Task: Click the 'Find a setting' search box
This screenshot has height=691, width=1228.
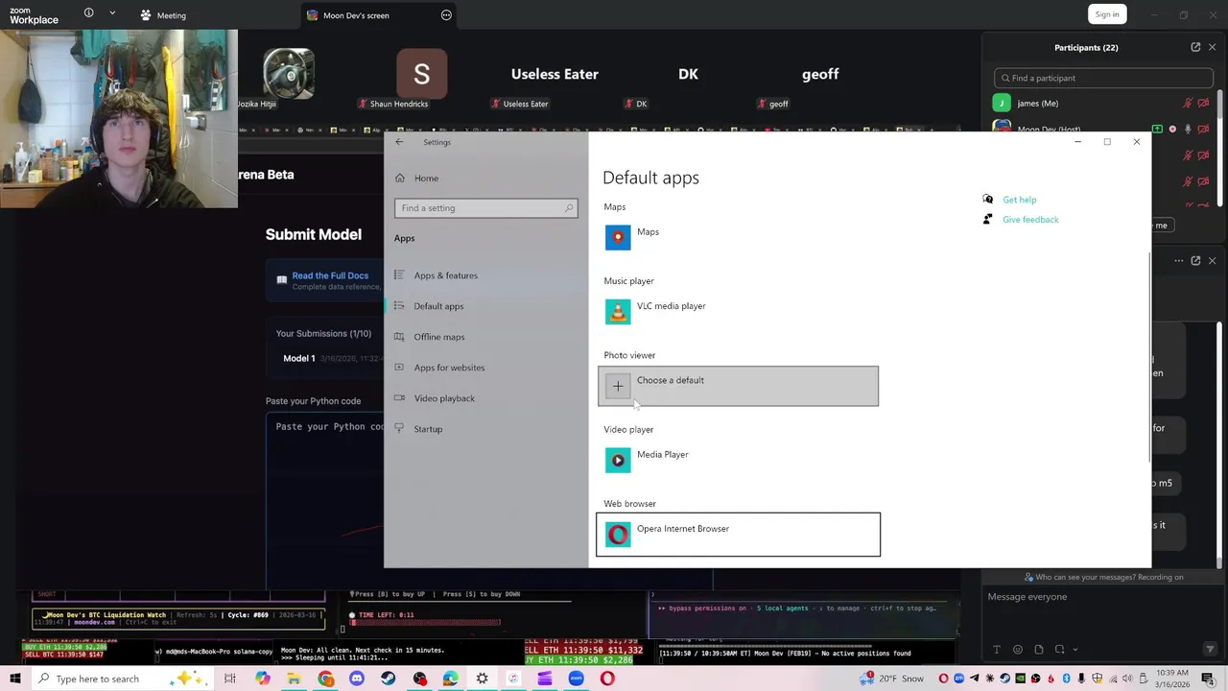Action: [485, 208]
